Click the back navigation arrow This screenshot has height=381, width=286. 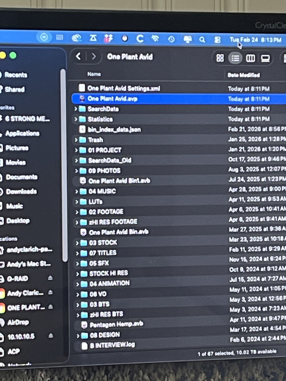pyautogui.click(x=79, y=57)
